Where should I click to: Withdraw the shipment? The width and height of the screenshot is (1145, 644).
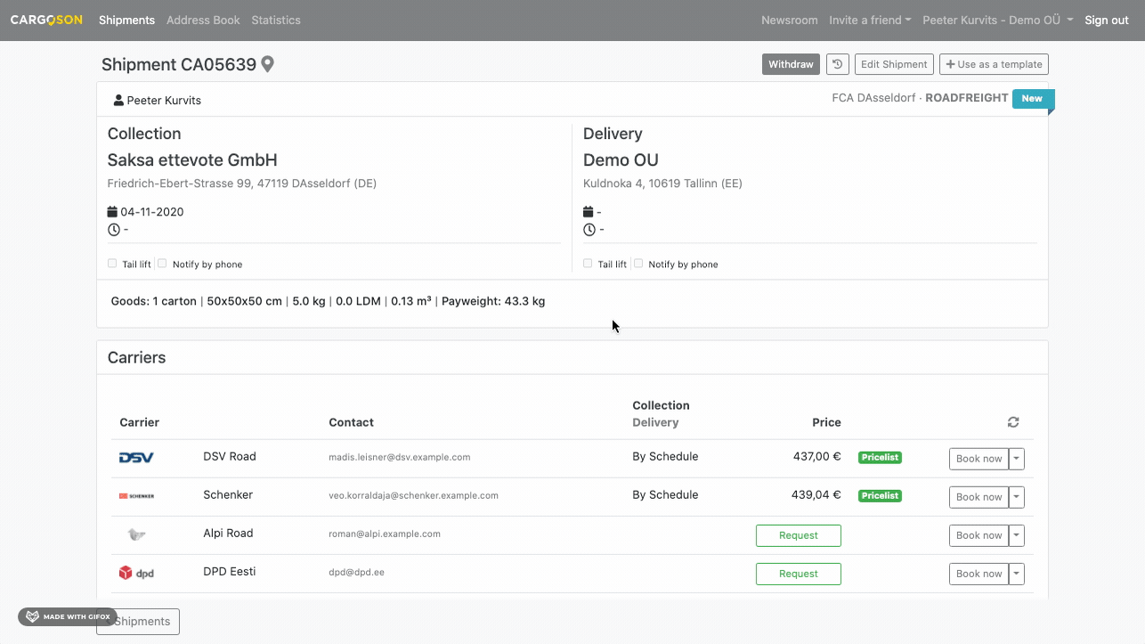[791, 64]
